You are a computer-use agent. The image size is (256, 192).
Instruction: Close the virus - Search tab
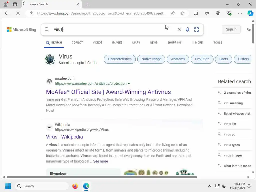click(x=78, y=4)
